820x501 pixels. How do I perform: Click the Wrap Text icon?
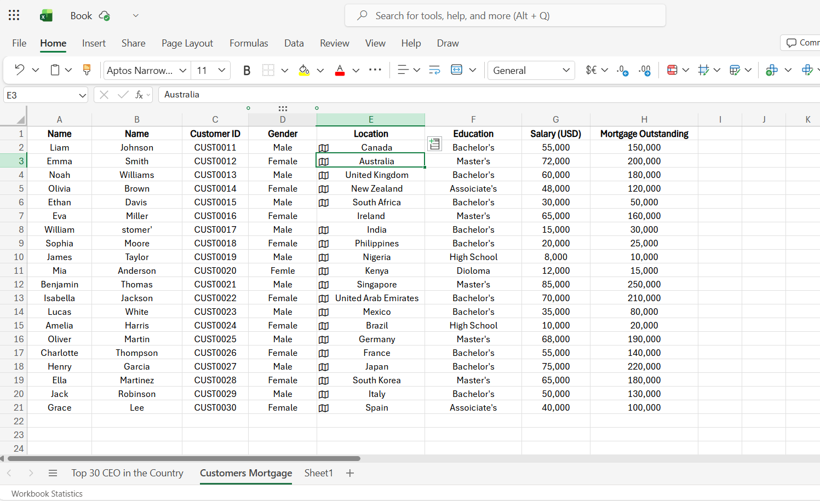coord(434,70)
